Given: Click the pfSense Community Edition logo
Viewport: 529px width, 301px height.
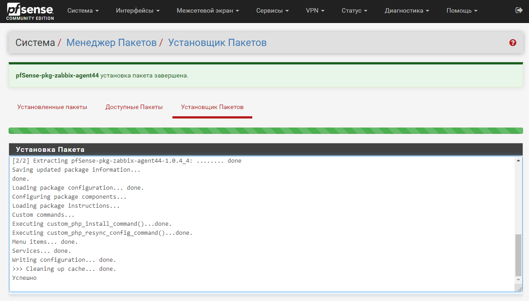Looking at the screenshot, I should click(x=30, y=11).
